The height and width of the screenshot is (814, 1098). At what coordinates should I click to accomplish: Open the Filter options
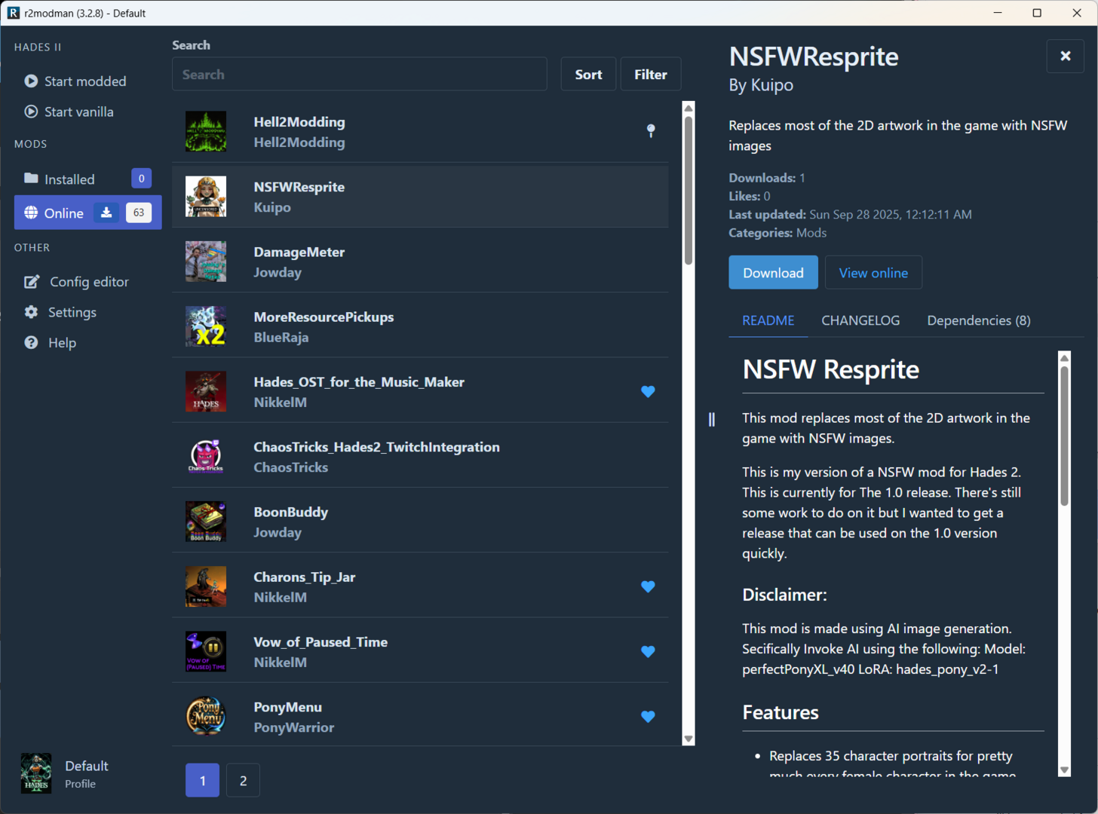[651, 74]
